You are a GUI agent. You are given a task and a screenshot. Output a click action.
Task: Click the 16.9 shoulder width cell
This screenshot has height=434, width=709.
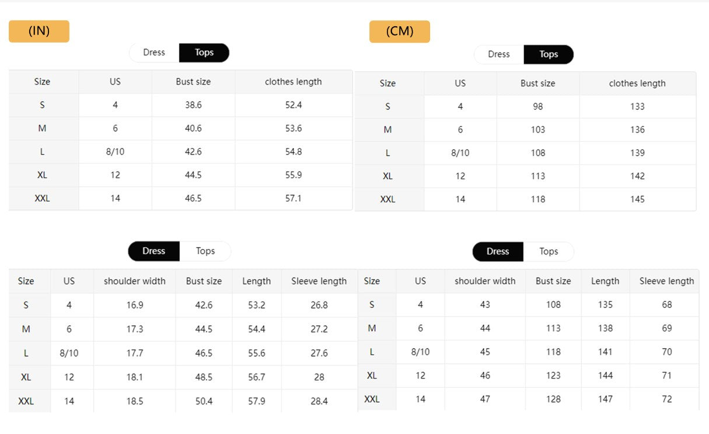click(135, 305)
